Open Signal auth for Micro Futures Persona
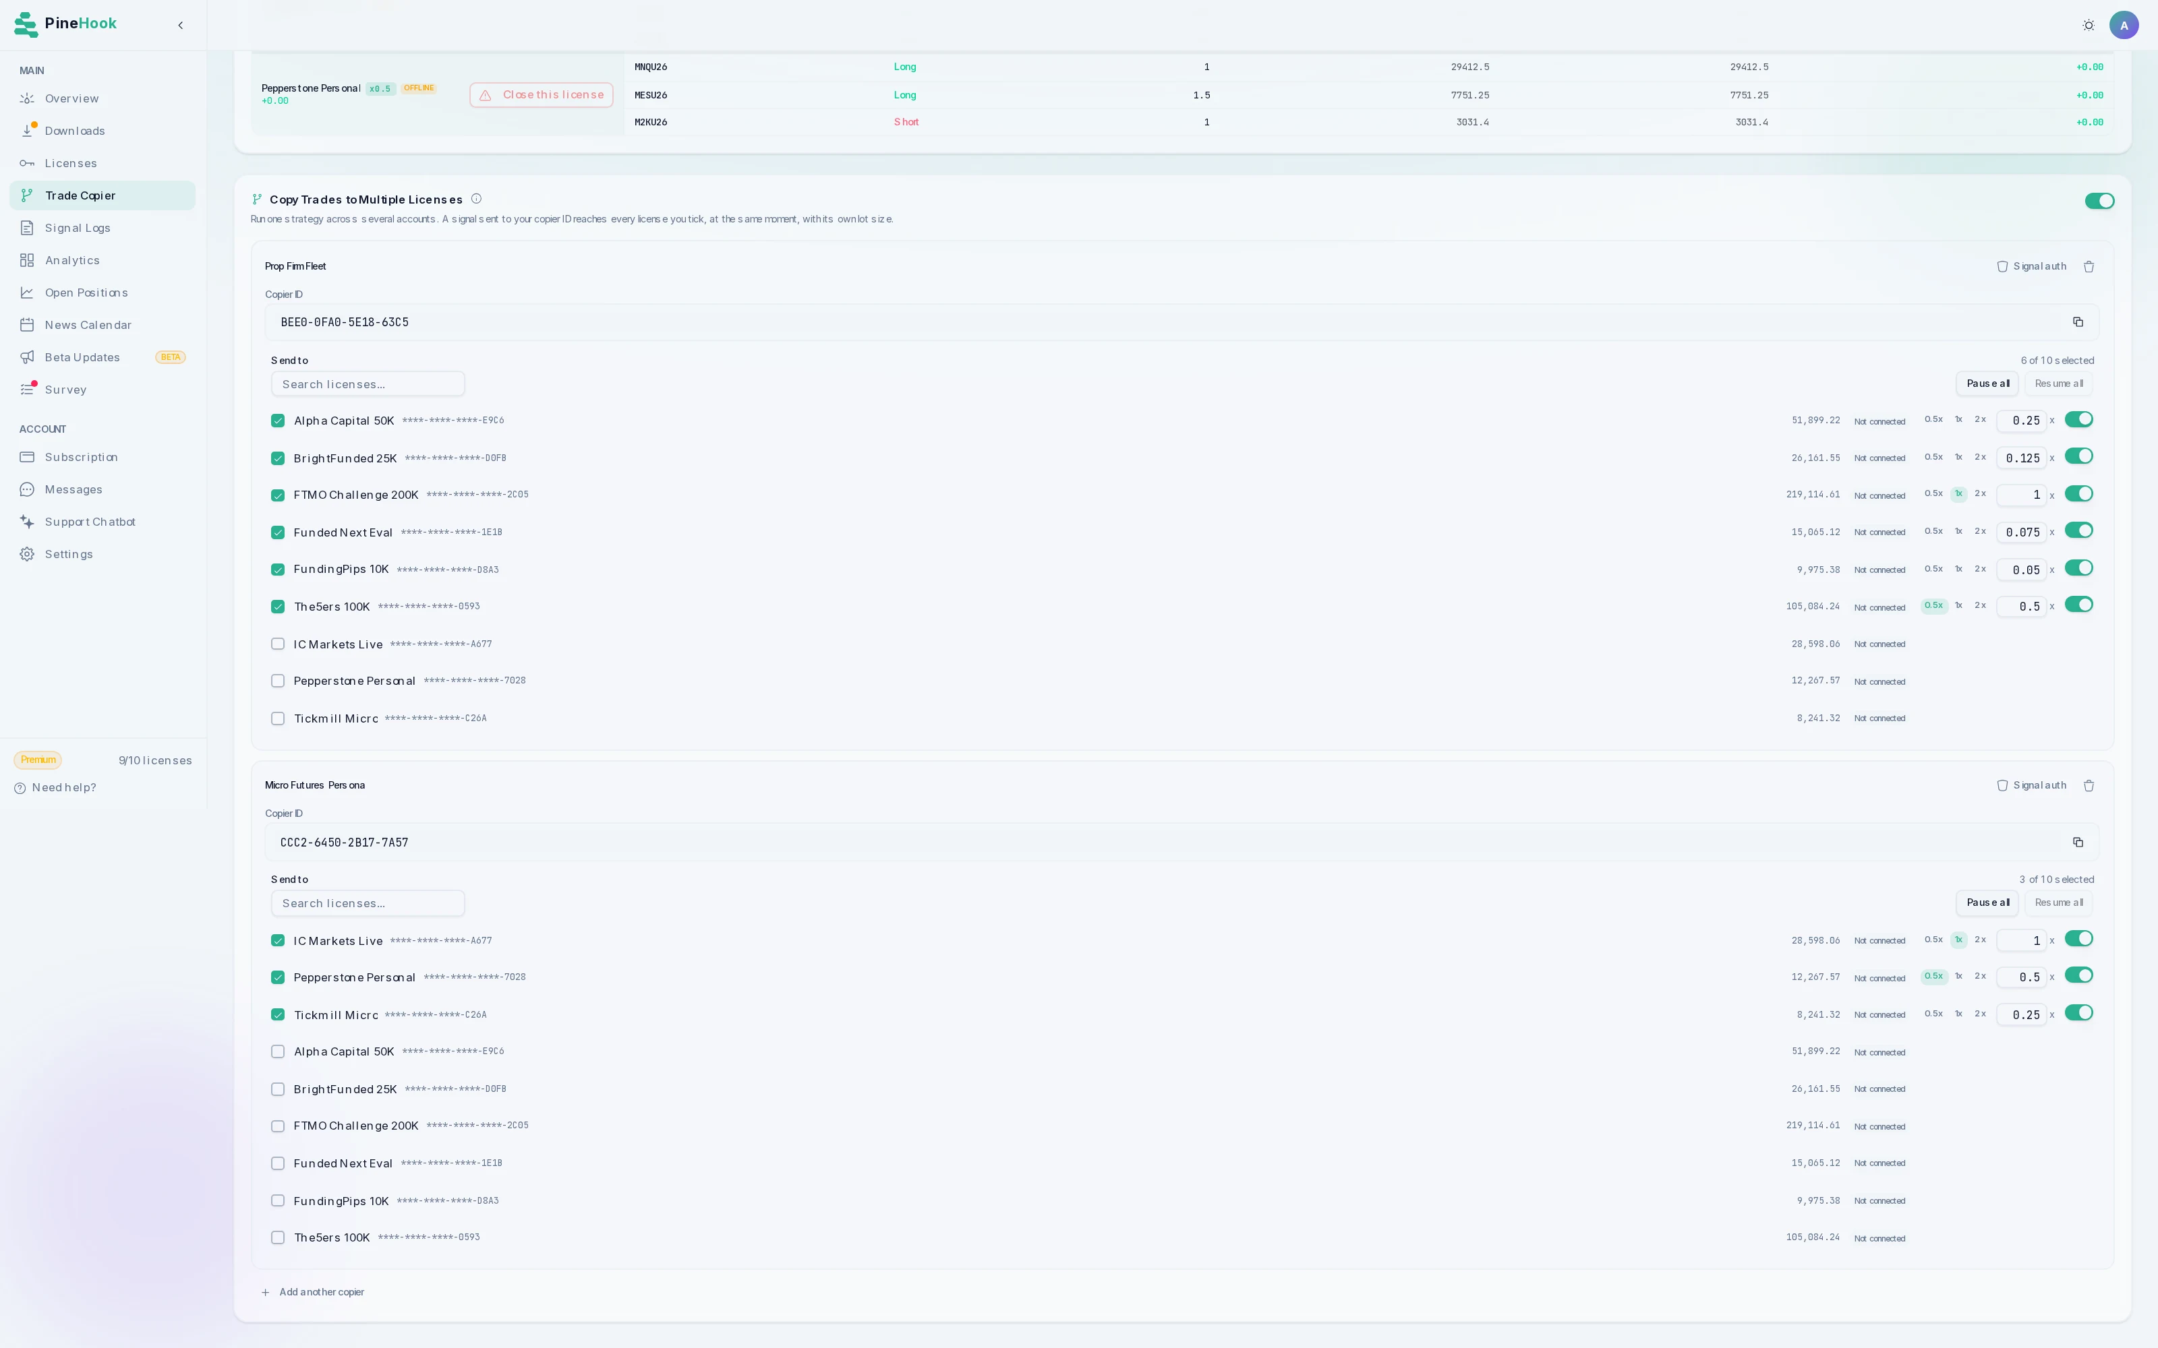Image resolution: width=2158 pixels, height=1348 pixels. point(2031,785)
